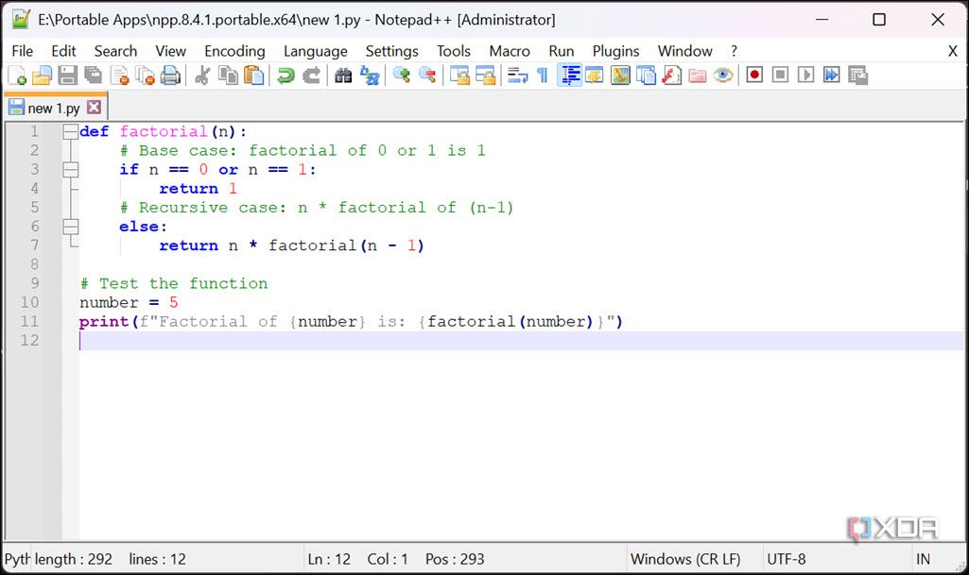Click Save Current Recorded Macro icon
The width and height of the screenshot is (969, 575).
[x=857, y=76]
